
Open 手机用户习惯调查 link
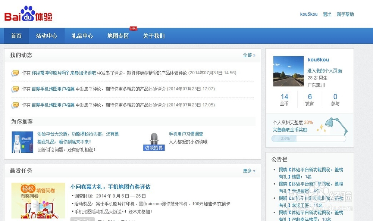[186, 134]
